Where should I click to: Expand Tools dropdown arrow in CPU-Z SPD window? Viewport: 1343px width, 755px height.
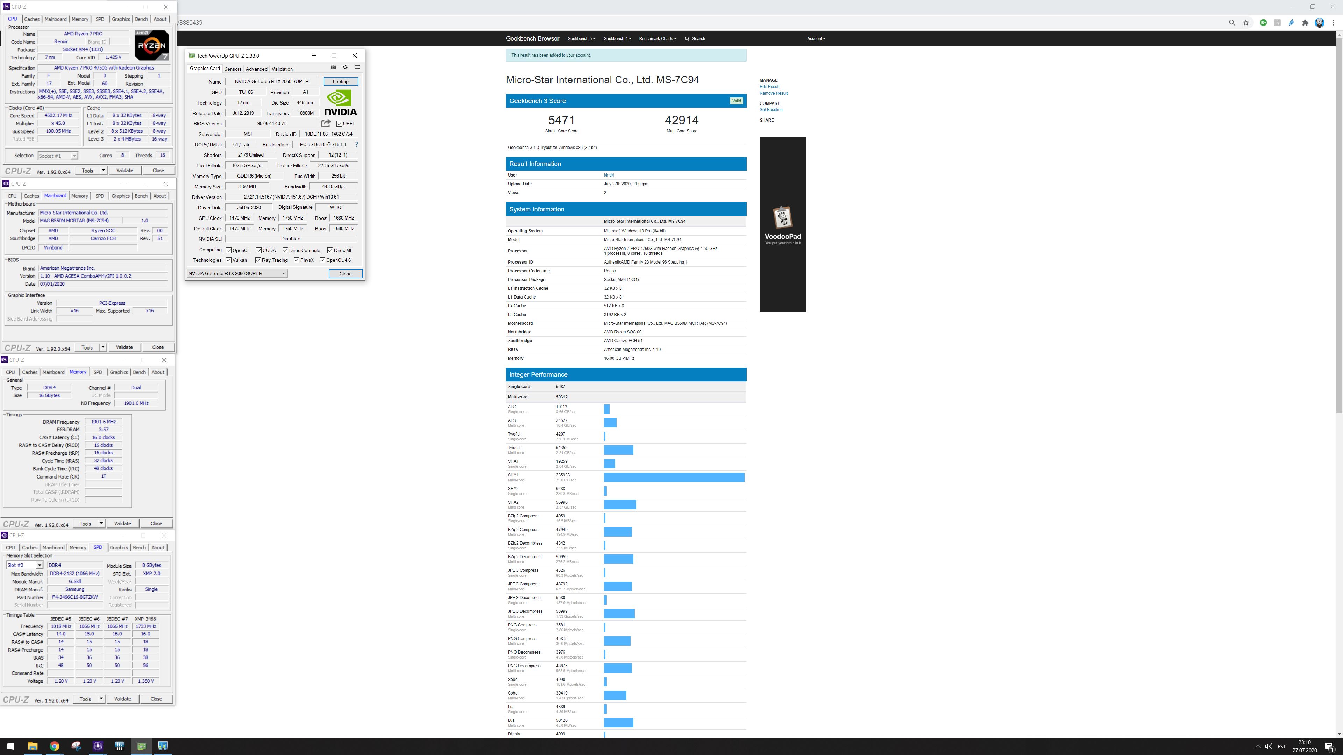click(101, 699)
